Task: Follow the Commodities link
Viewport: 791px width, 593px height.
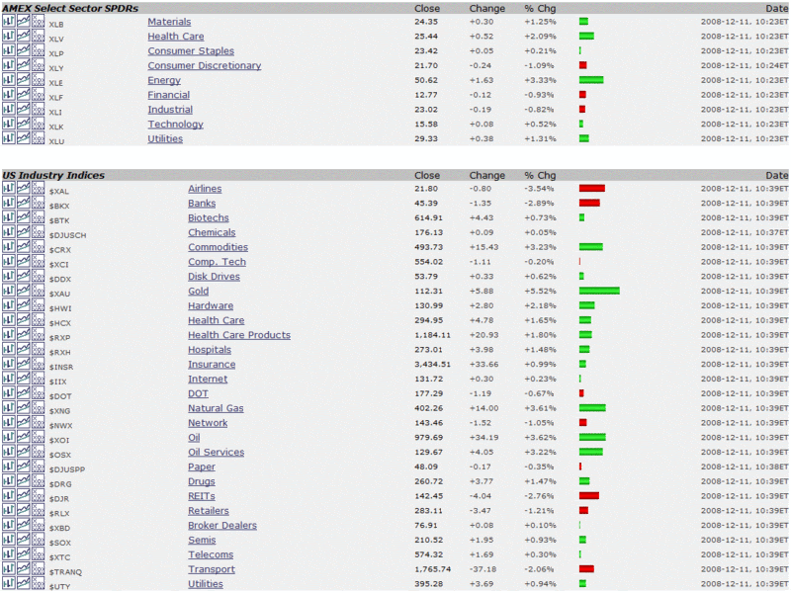Action: click(x=218, y=247)
